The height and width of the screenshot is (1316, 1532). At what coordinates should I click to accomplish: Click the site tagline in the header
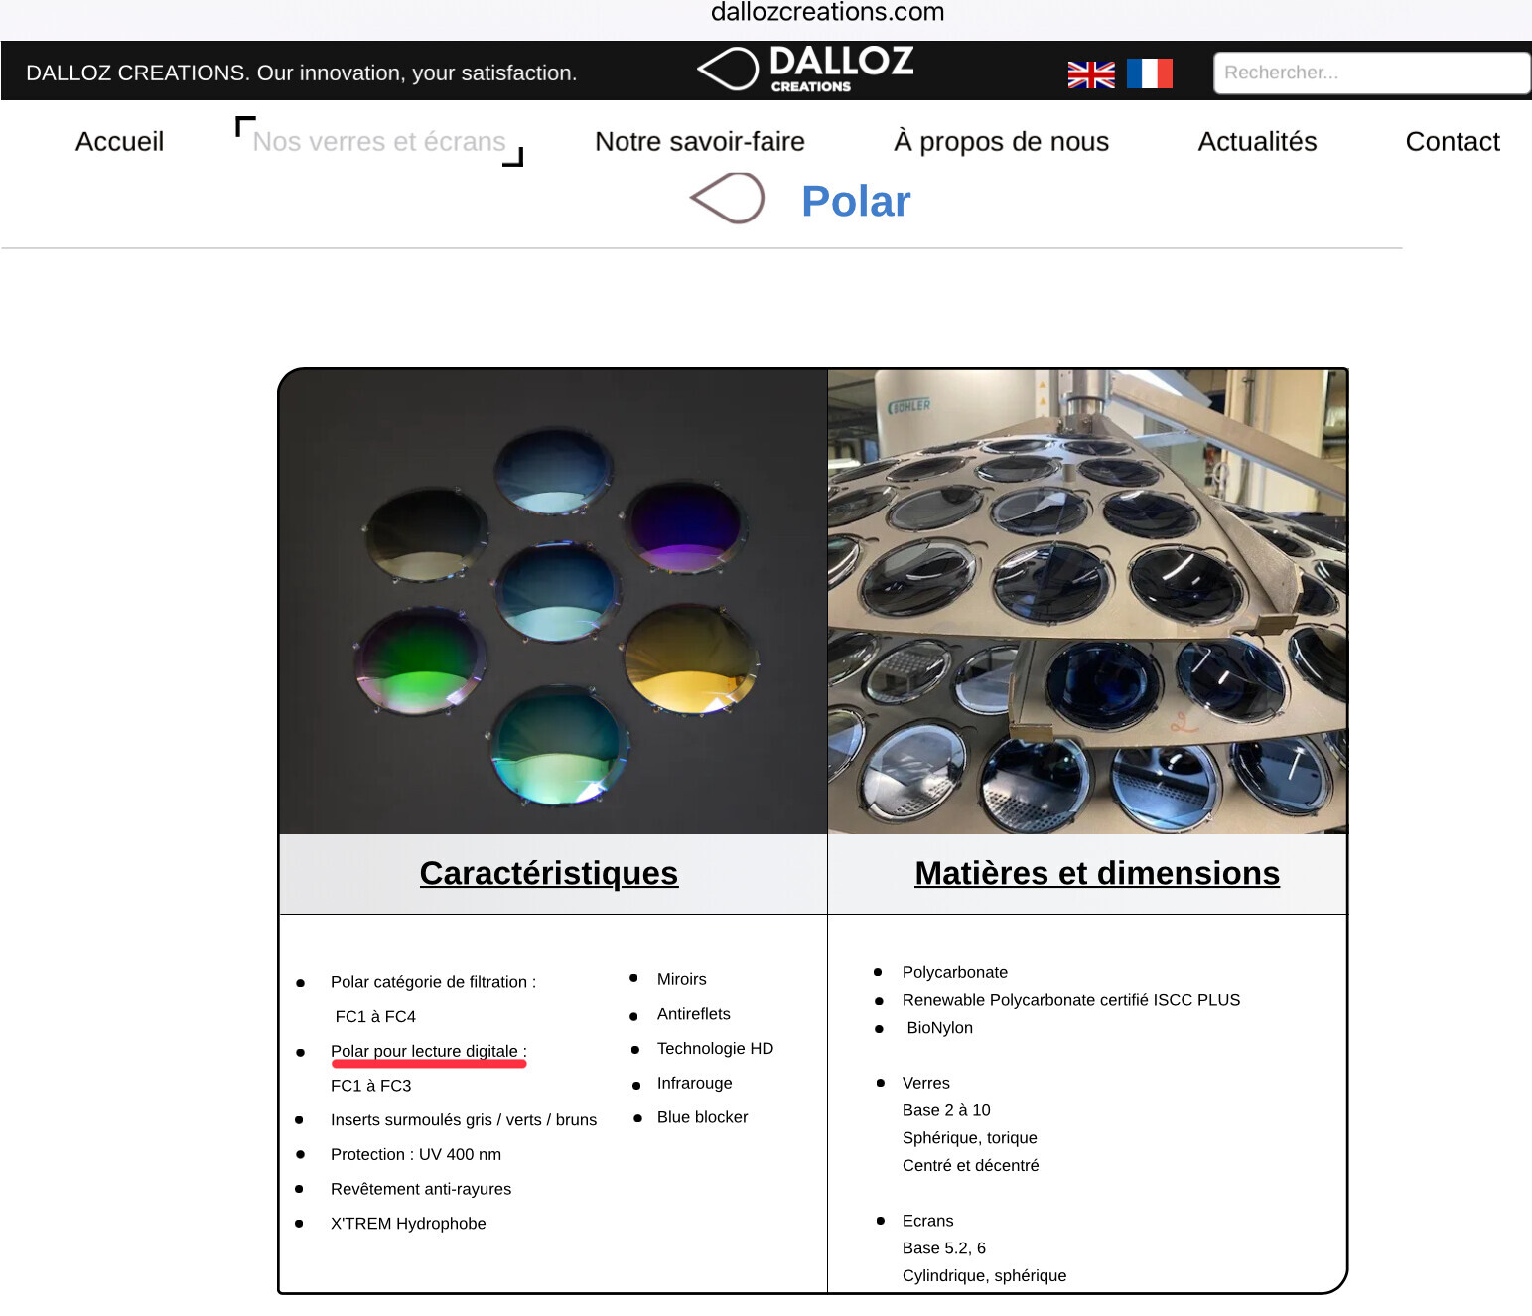(x=301, y=73)
